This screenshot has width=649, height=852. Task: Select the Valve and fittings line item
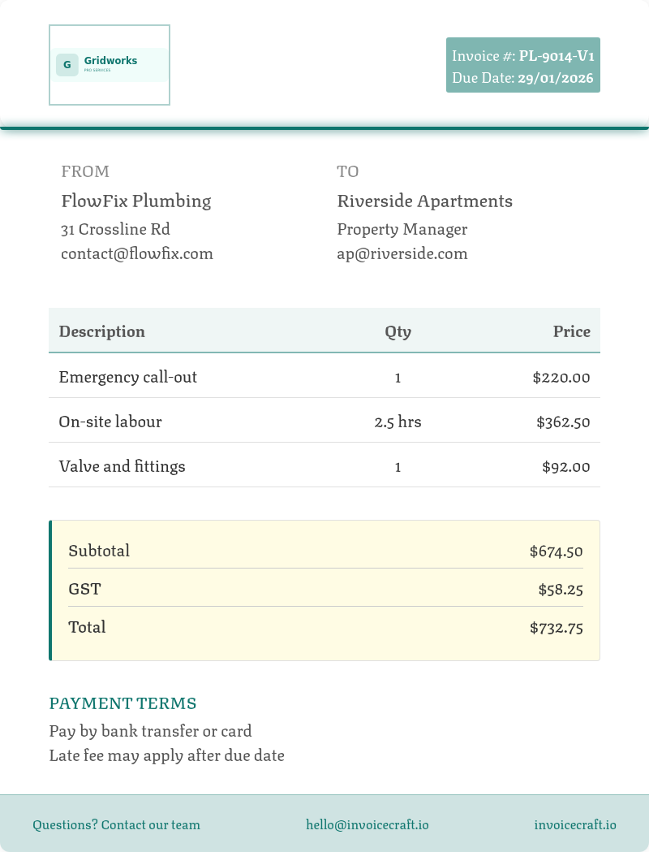(324, 465)
